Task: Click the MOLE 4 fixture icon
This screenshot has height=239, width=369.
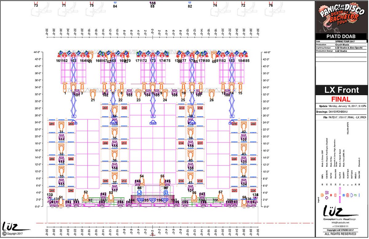Action: 355,195
